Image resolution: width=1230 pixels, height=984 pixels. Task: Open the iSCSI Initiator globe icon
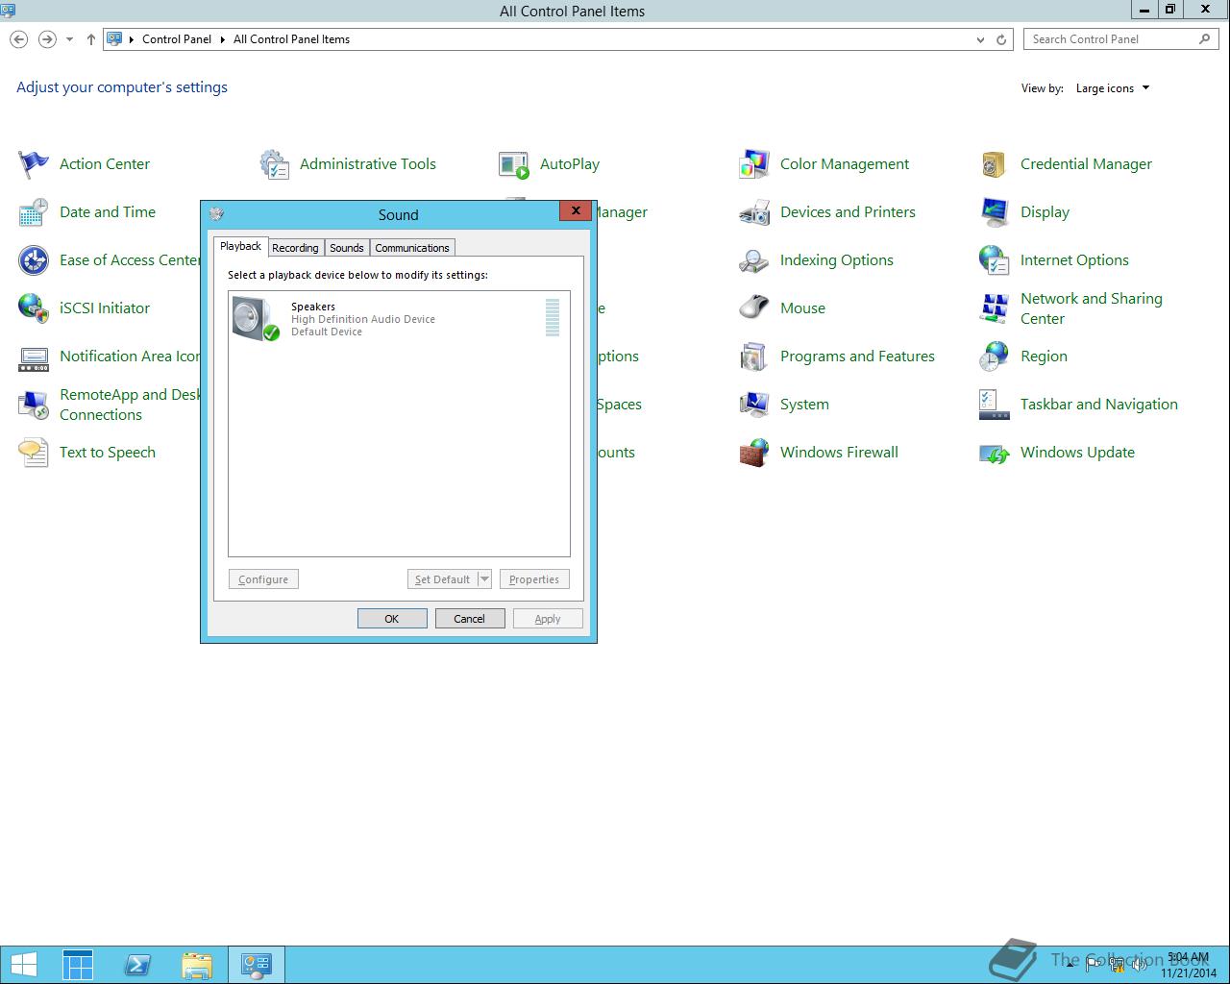[34, 308]
